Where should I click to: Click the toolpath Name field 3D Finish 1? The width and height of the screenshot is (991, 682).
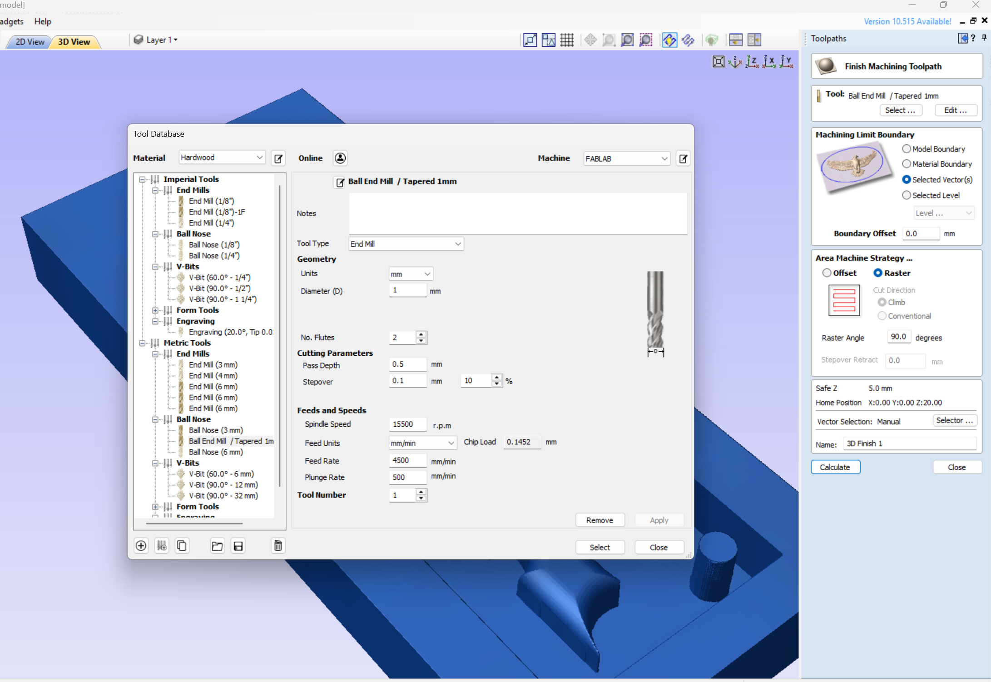[909, 443]
